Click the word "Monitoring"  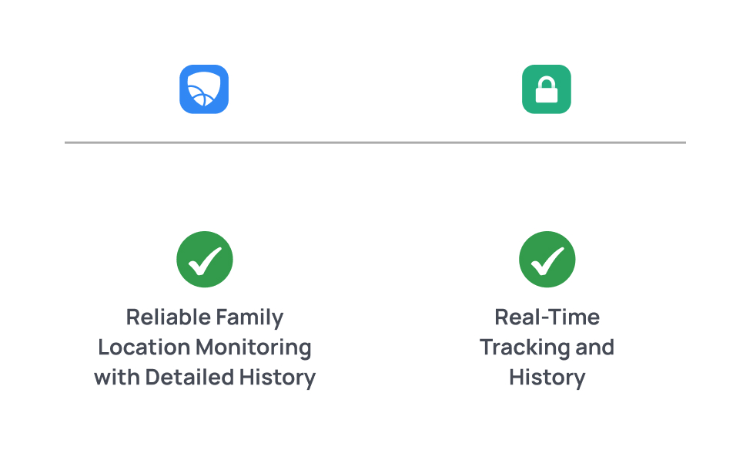pos(253,348)
